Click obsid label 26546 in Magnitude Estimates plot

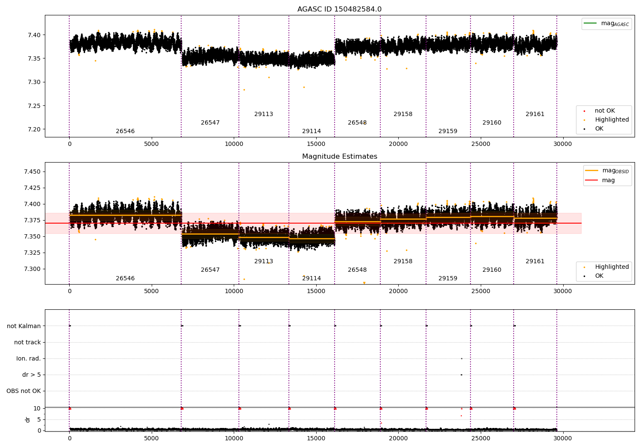[125, 279]
